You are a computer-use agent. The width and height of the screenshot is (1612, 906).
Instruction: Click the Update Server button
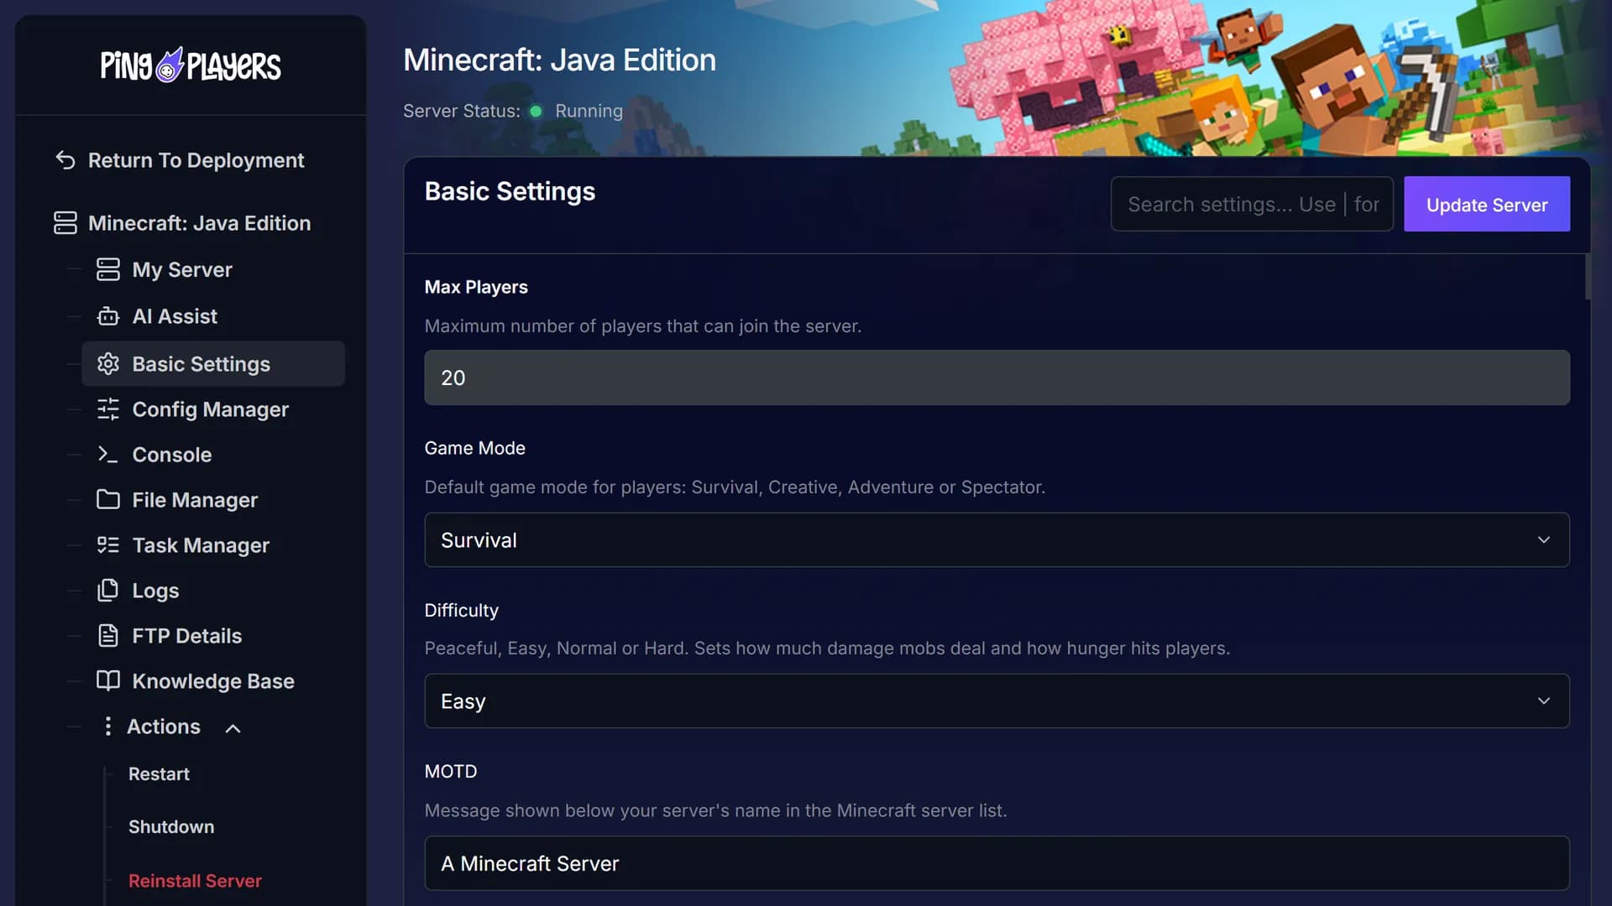click(1486, 204)
